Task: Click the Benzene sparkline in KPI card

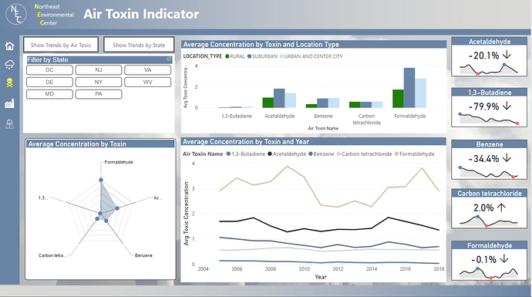Action: [x=489, y=172]
